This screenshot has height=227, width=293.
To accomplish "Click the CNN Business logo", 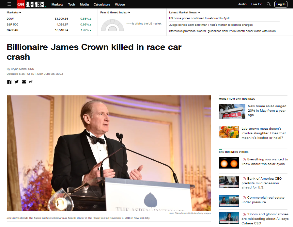I will point(31,4).
